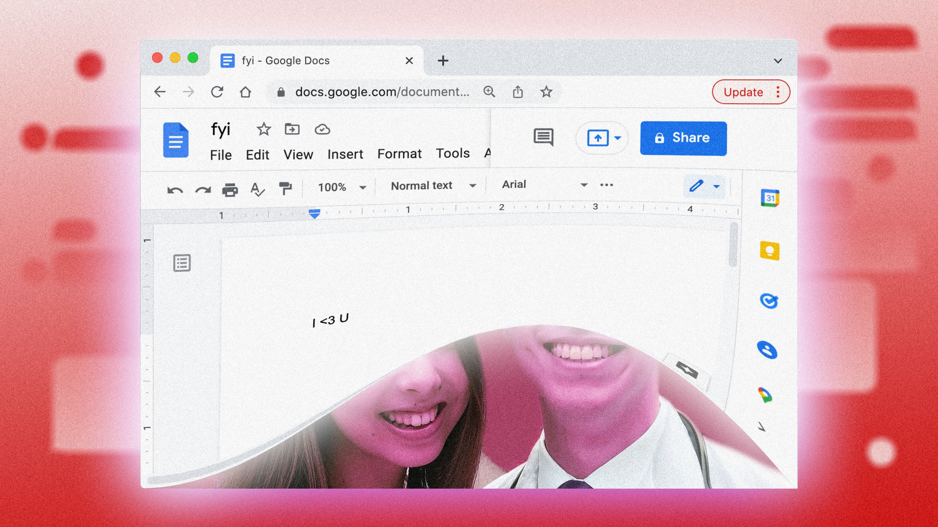Click the present to meeting icon

point(598,138)
